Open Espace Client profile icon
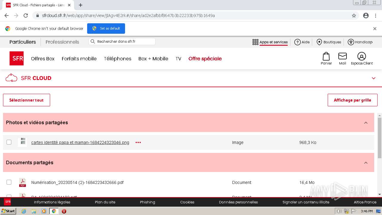The height and width of the screenshot is (215, 382). click(361, 56)
